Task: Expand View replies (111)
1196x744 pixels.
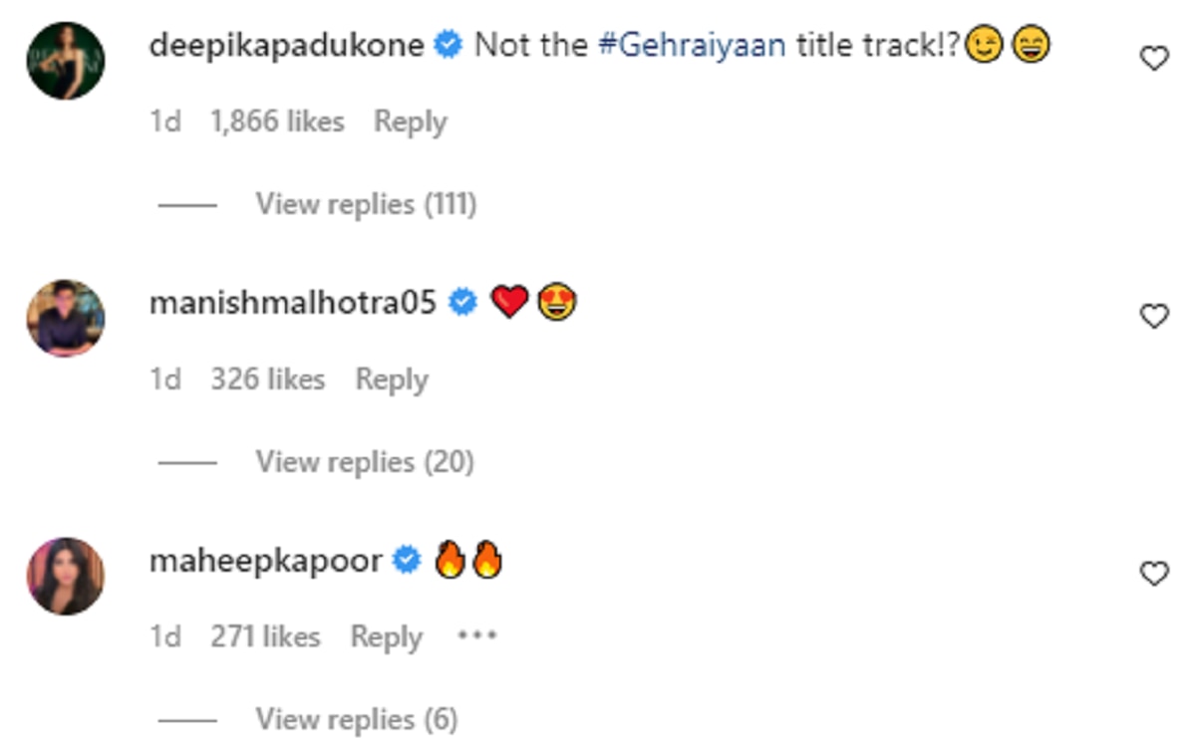Action: point(366,204)
